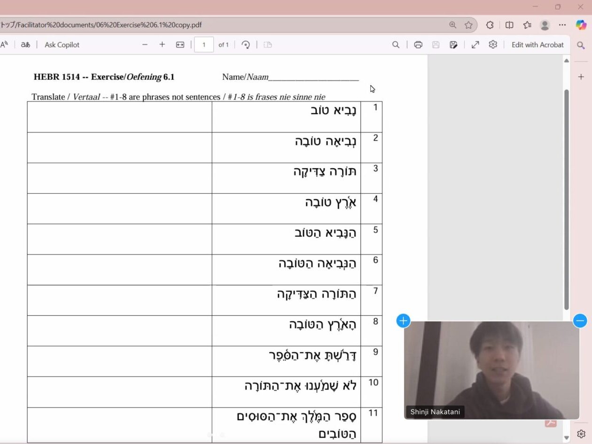Toggle Read Aloud in PDF toolbar
Image resolution: width=592 pixels, height=444 pixels.
pos(4,45)
